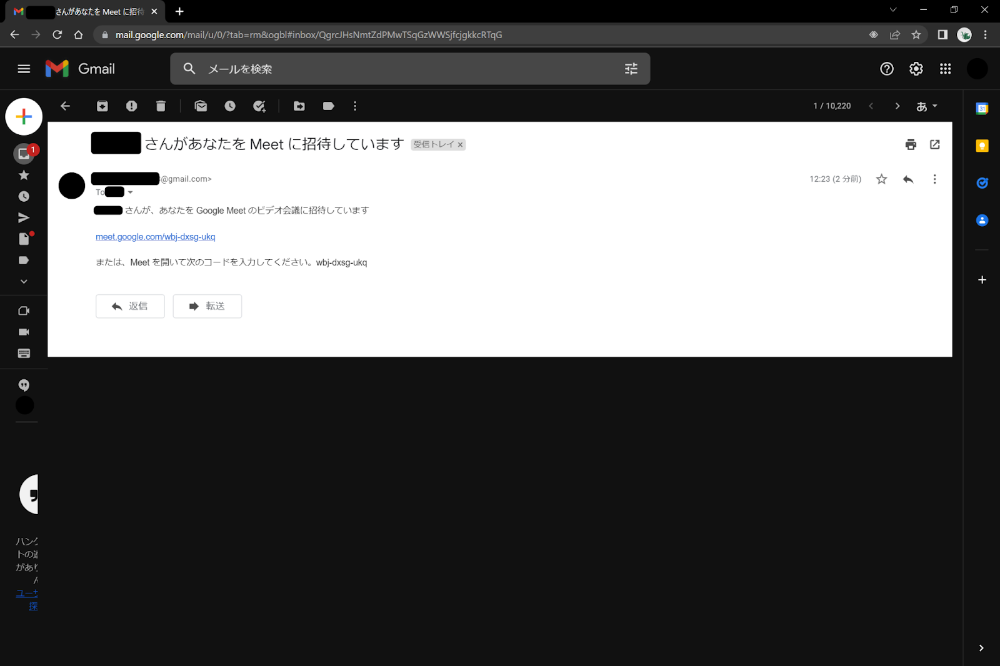Screen dimensions: 1000x666
Task: Remove the 受信トレイ label with x
Action: (x=460, y=145)
